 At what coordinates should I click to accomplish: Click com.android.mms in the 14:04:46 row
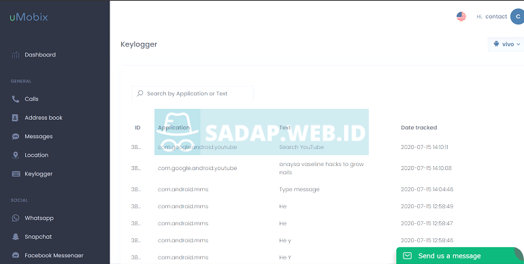[x=183, y=189]
